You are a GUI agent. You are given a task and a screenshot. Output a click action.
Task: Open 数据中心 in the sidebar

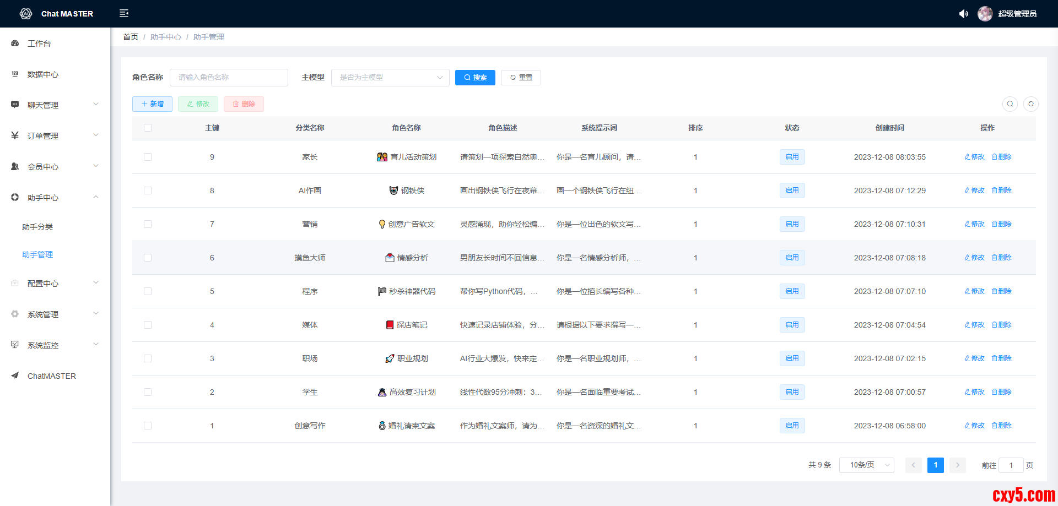43,74
